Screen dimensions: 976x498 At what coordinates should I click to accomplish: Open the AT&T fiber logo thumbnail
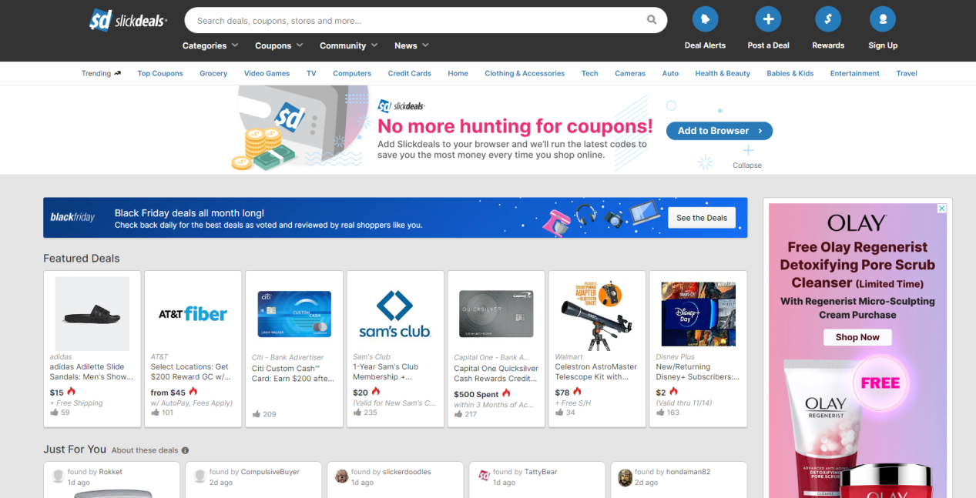[x=193, y=314]
